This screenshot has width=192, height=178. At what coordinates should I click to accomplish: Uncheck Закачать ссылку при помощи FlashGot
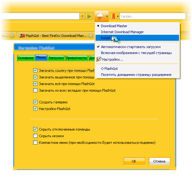point(35,71)
